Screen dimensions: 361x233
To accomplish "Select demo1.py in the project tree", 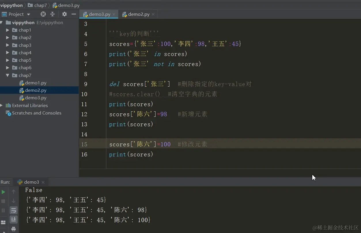I will coord(36,83).
